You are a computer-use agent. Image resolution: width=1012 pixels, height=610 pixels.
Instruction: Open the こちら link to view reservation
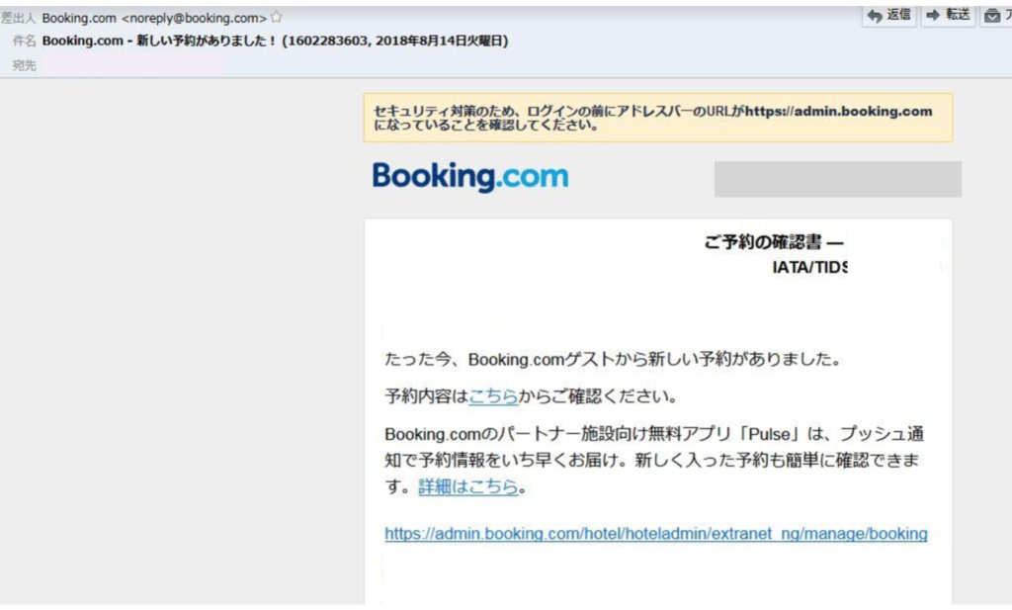point(492,396)
